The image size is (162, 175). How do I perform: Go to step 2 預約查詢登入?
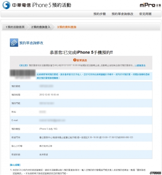click(x=41, y=27)
